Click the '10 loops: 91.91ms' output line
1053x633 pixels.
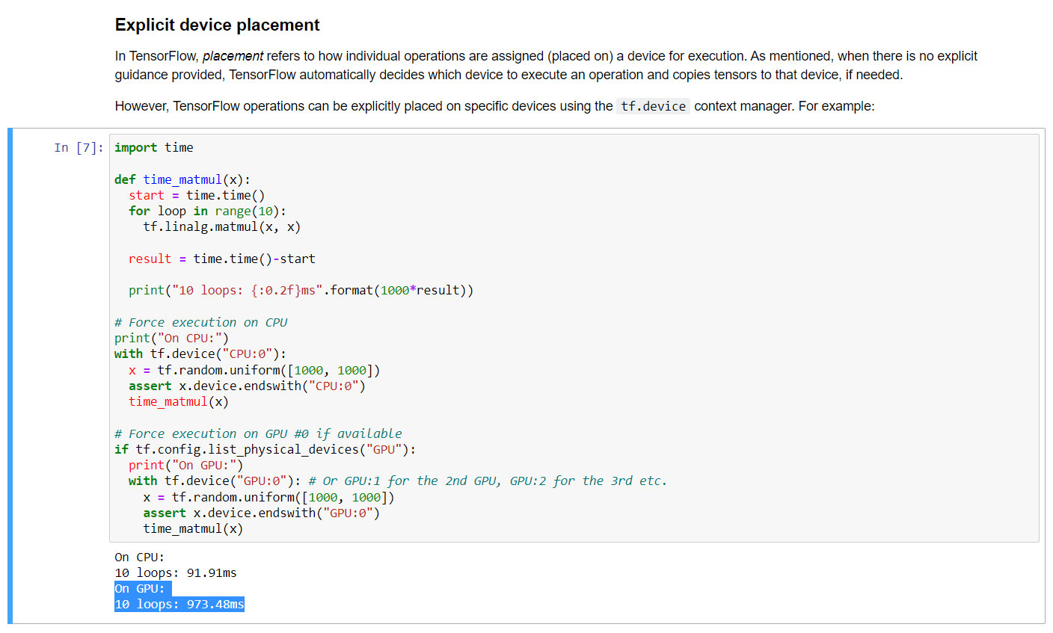click(176, 573)
